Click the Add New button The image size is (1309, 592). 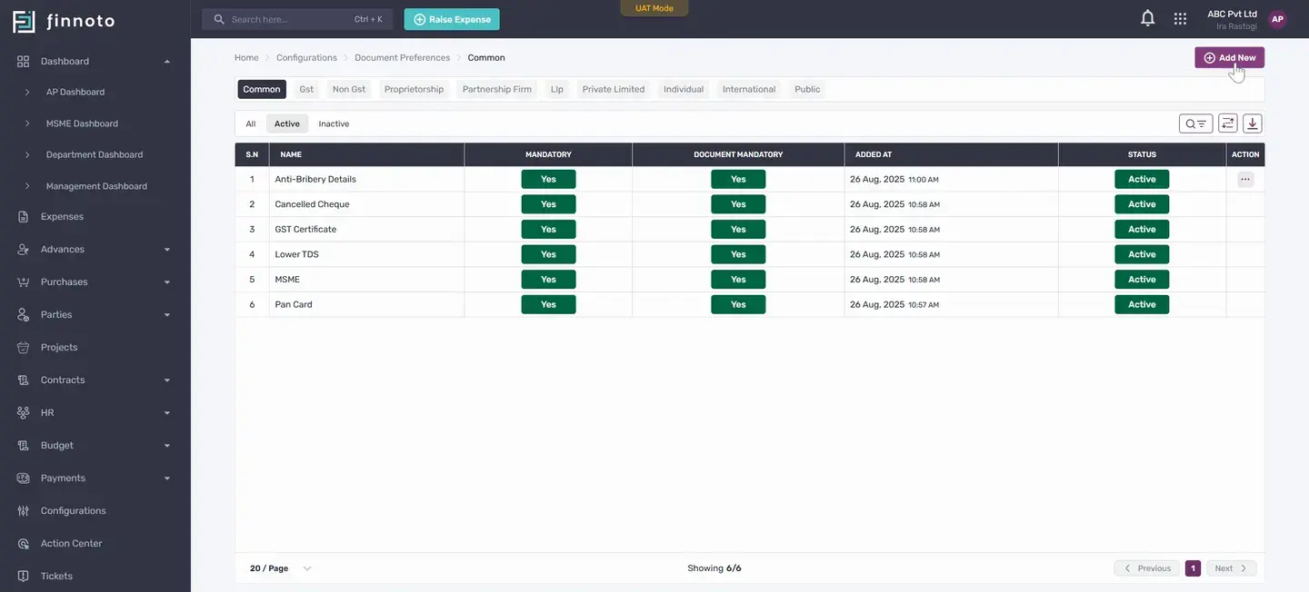(1229, 57)
